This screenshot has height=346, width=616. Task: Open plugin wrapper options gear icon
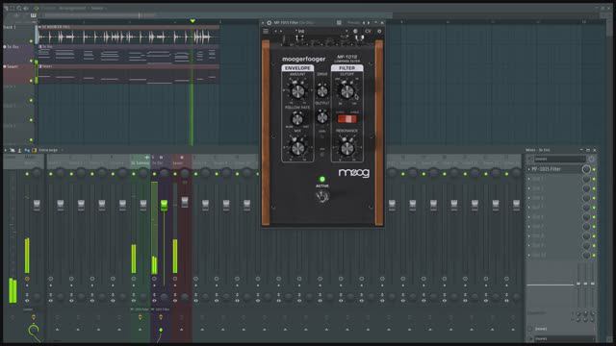(269, 23)
